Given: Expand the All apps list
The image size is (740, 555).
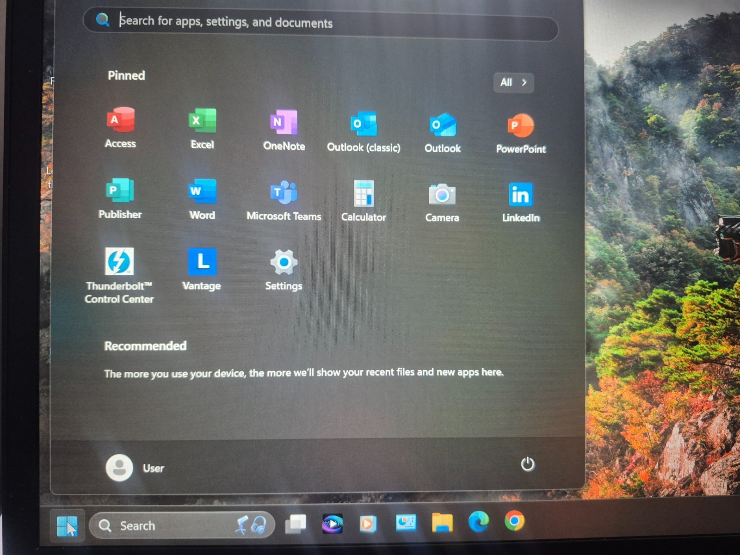Looking at the screenshot, I should (513, 83).
